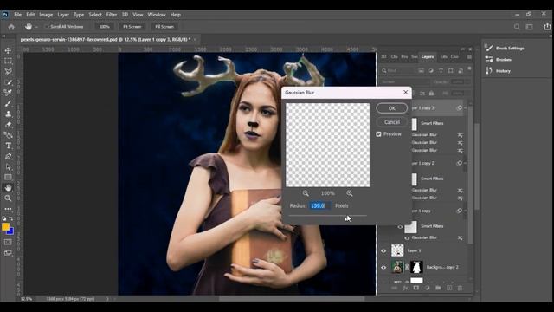The image size is (554, 312).
Task: Swap foreground and background colors icon
Action: [x=11, y=218]
